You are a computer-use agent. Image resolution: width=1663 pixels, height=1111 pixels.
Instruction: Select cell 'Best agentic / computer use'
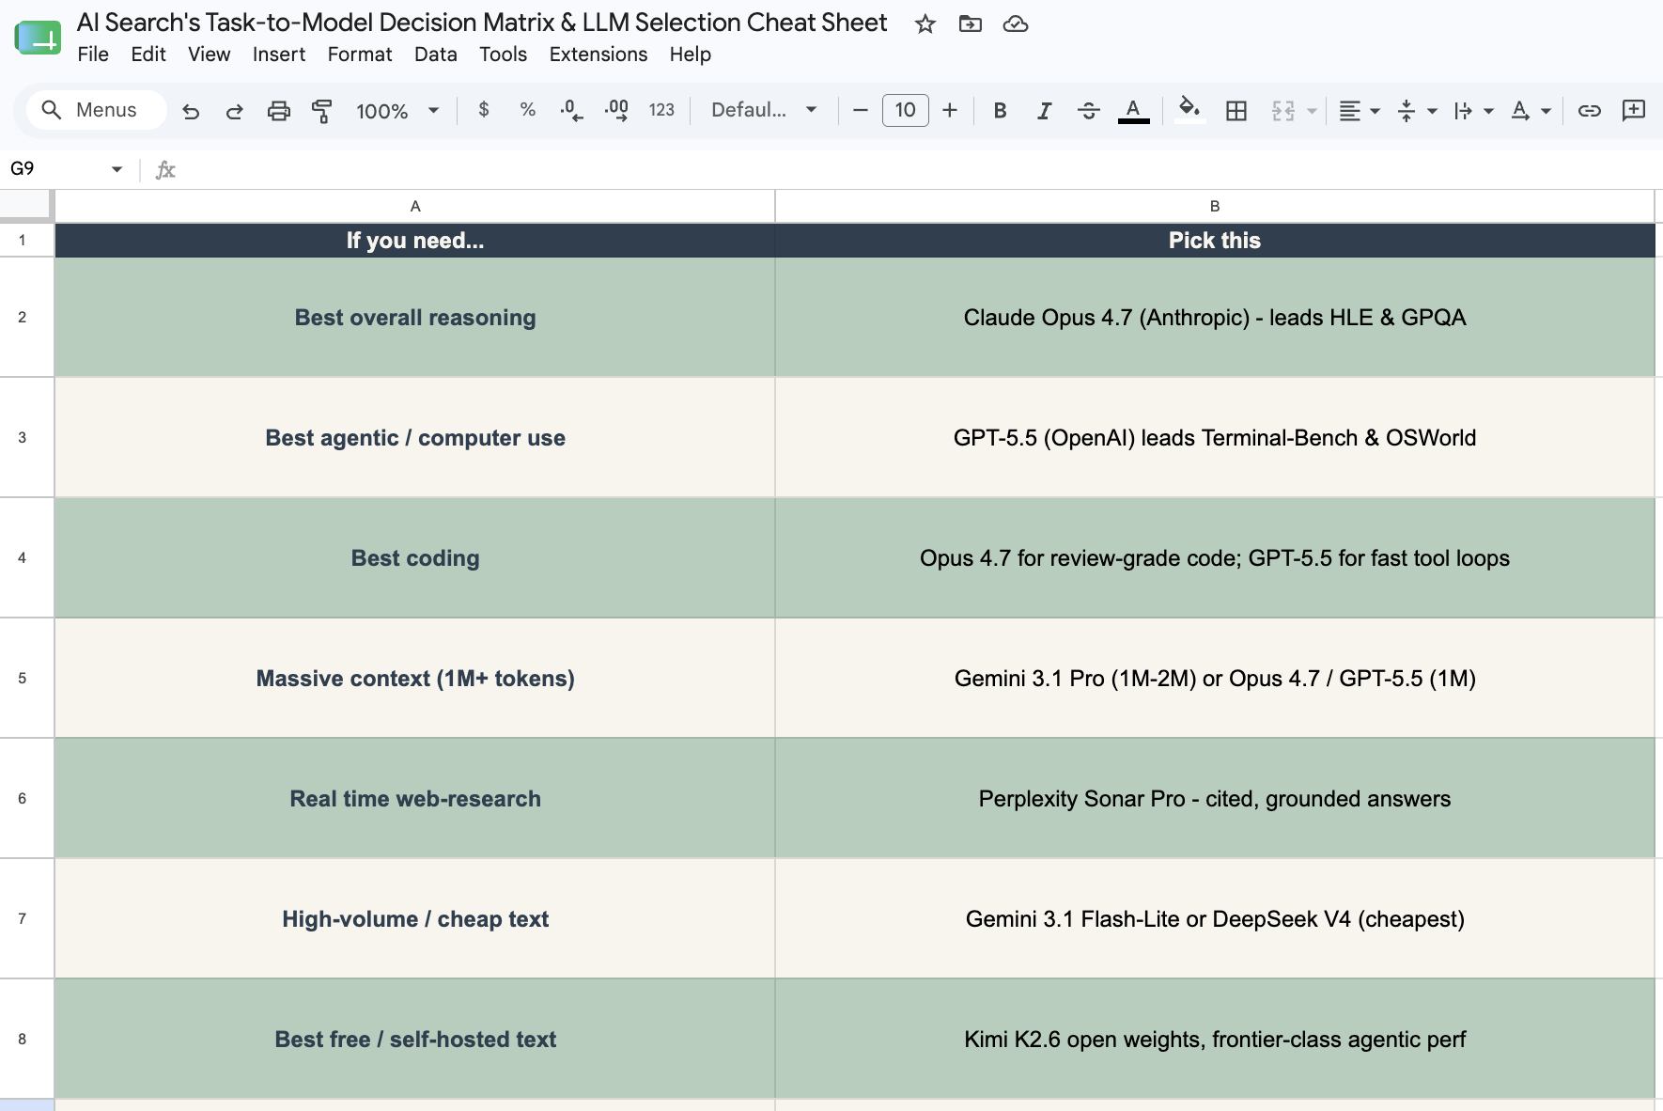[x=415, y=437]
